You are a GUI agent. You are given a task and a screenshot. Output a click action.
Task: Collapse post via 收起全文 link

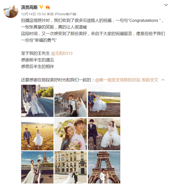[150, 80]
